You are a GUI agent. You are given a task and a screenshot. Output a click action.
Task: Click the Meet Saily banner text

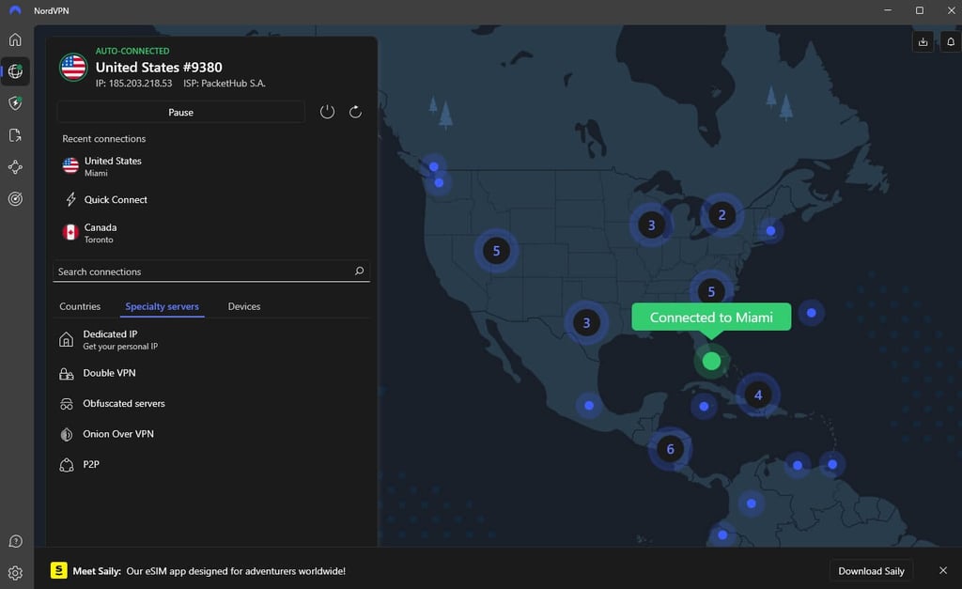coord(209,571)
